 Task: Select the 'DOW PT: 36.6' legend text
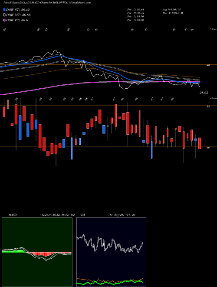pos(17,20)
